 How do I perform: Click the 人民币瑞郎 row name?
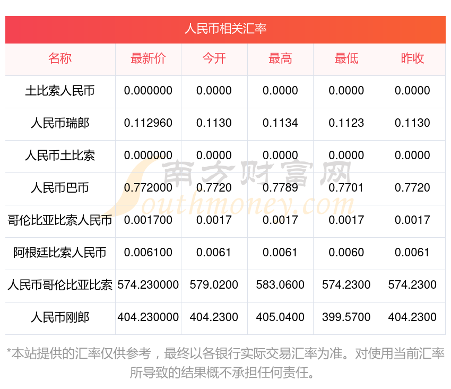pos(60,124)
